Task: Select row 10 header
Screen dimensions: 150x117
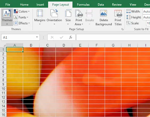Action: pos(3,89)
